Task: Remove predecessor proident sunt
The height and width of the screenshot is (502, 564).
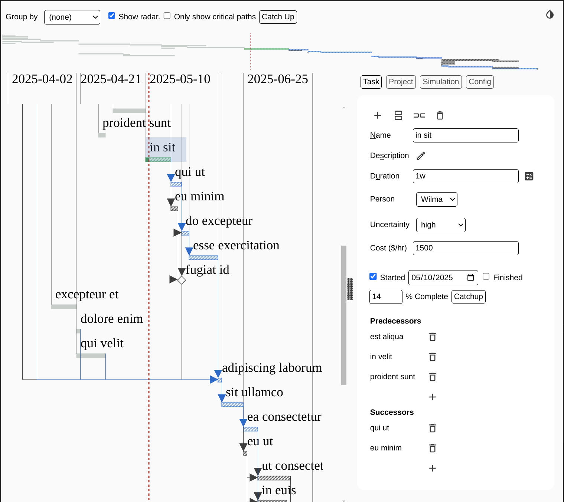Action: click(433, 377)
